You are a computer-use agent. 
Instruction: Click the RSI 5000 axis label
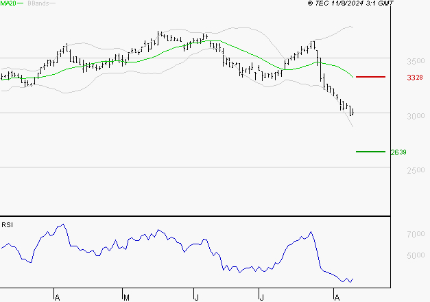point(416,255)
